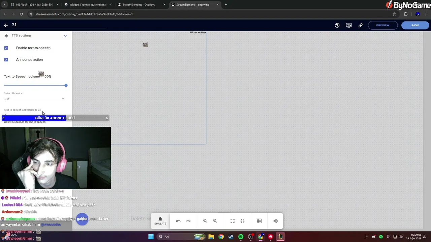Edit the overlay name field "31"
Image resolution: width=431 pixels, height=242 pixels.
point(58,25)
